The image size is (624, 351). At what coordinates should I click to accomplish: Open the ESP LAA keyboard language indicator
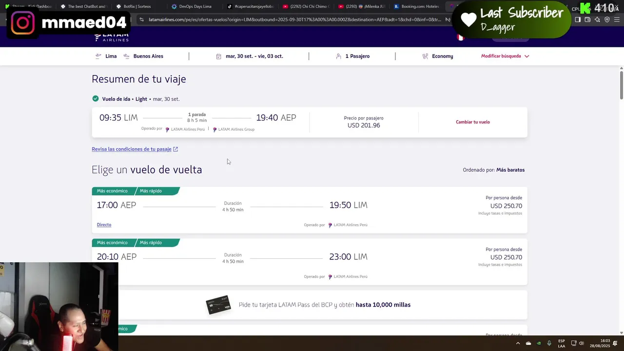562,343
